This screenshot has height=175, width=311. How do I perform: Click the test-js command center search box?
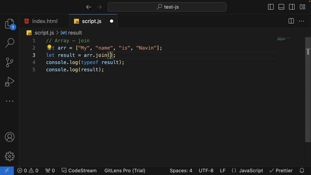pyautogui.click(x=167, y=7)
